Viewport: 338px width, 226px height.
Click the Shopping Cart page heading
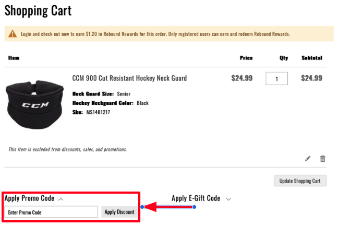(x=38, y=10)
